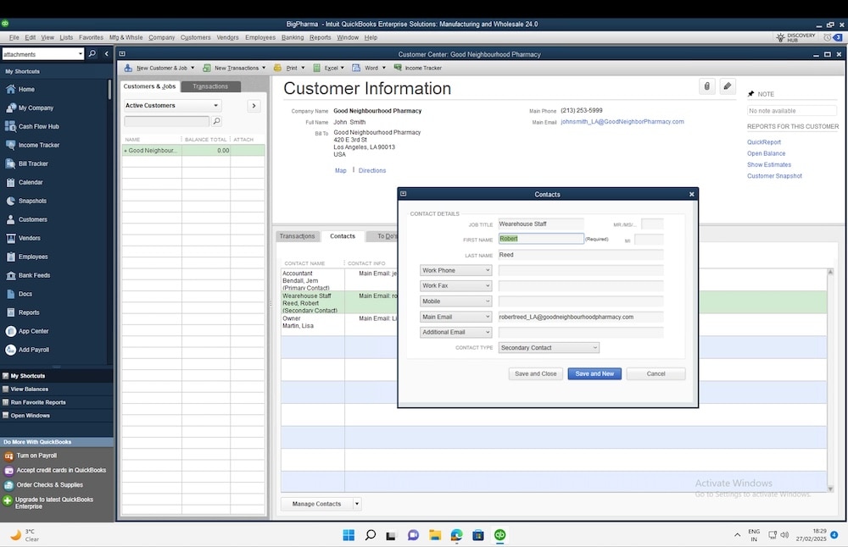
Task: Open Cash Flow Hub in sidebar
Action: pyautogui.click(x=38, y=126)
